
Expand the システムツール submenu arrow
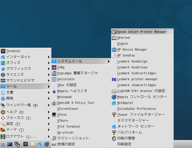coord(109,62)
